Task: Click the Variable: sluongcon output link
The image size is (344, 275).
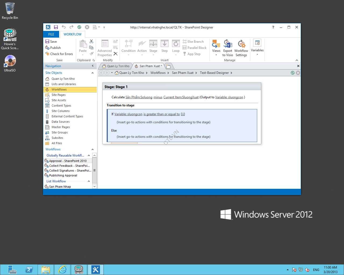Action: (229, 97)
